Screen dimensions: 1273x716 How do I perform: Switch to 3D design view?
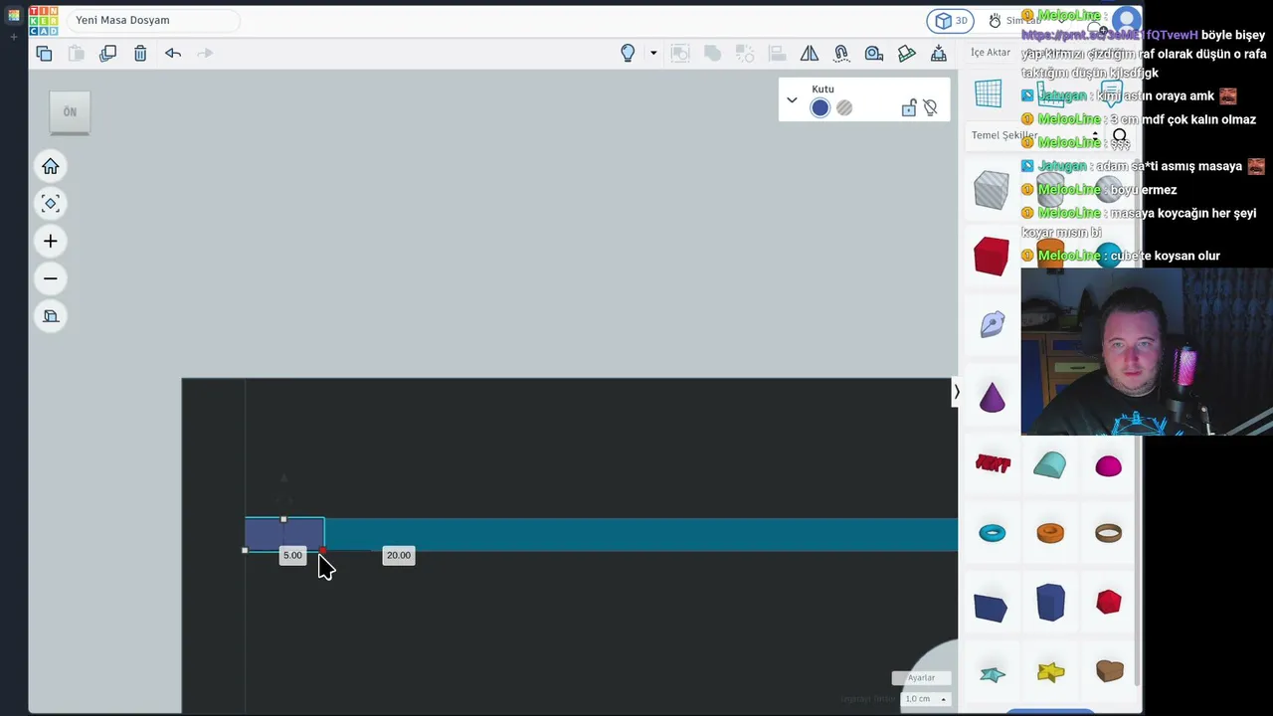coord(952,21)
